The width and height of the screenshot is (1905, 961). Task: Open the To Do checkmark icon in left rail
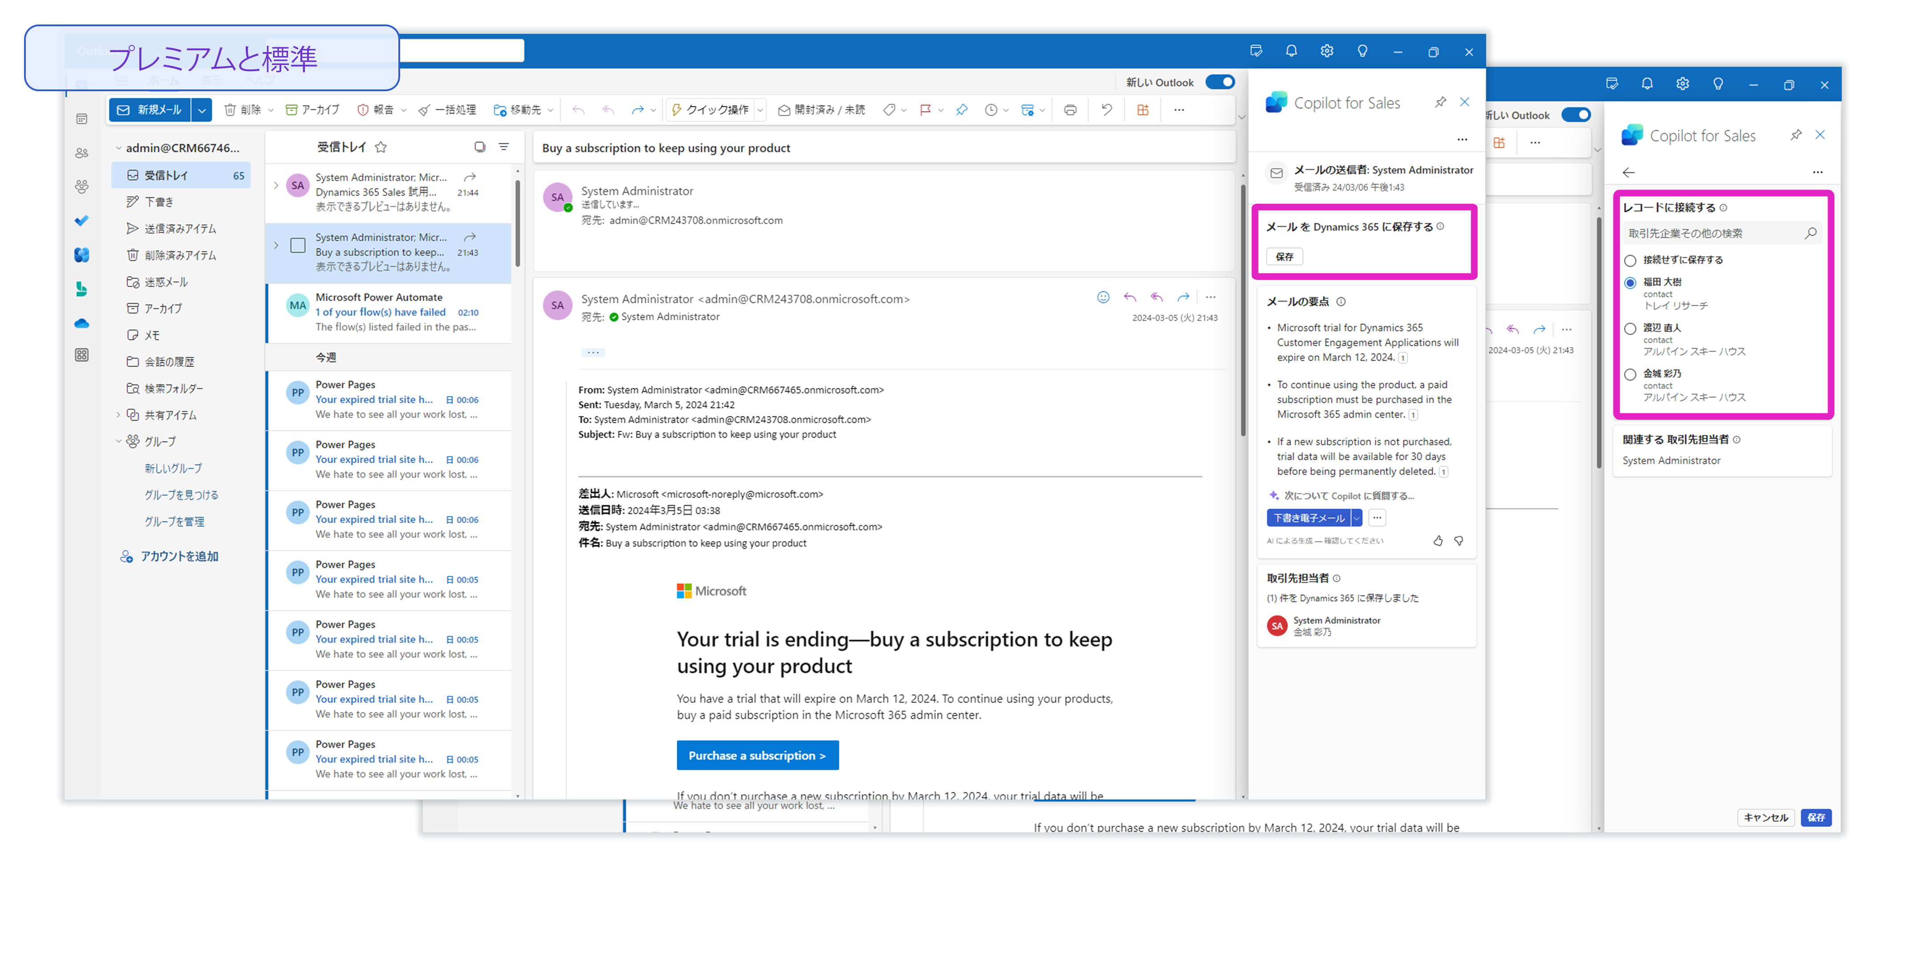(x=81, y=220)
